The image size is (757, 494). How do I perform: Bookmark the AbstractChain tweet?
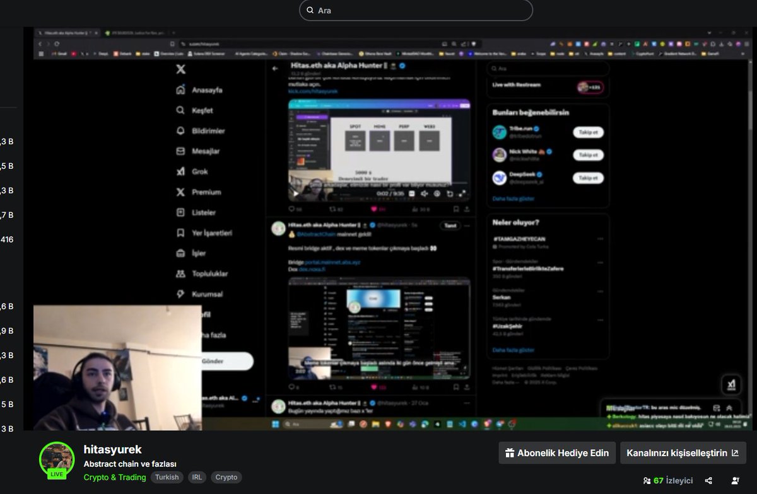pyautogui.click(x=456, y=387)
